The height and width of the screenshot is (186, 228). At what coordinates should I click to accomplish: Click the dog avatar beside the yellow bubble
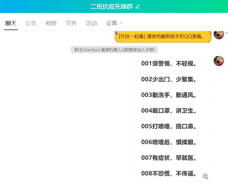pos(219,35)
